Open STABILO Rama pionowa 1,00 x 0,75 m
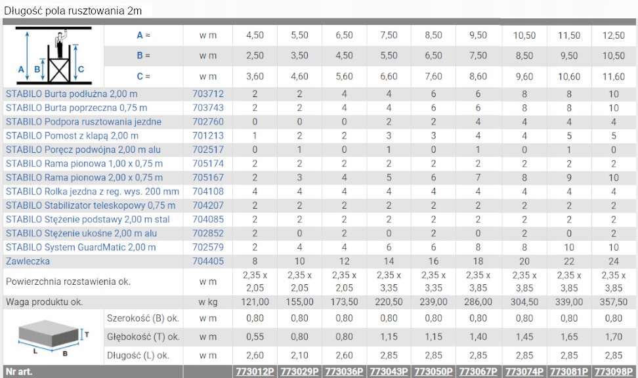The height and width of the screenshot is (378, 638). coord(84,163)
